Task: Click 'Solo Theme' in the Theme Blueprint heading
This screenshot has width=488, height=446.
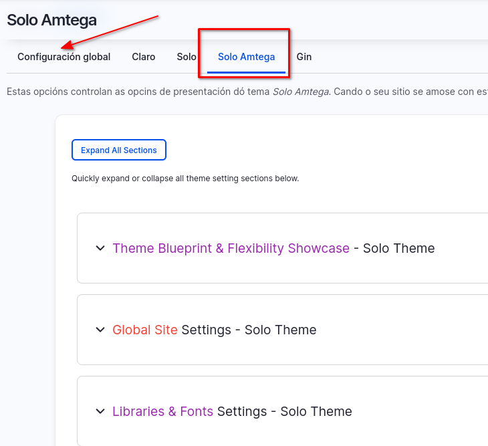Action: (x=398, y=248)
